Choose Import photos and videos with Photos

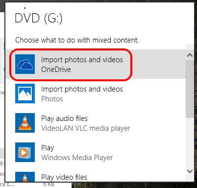(x=96, y=94)
